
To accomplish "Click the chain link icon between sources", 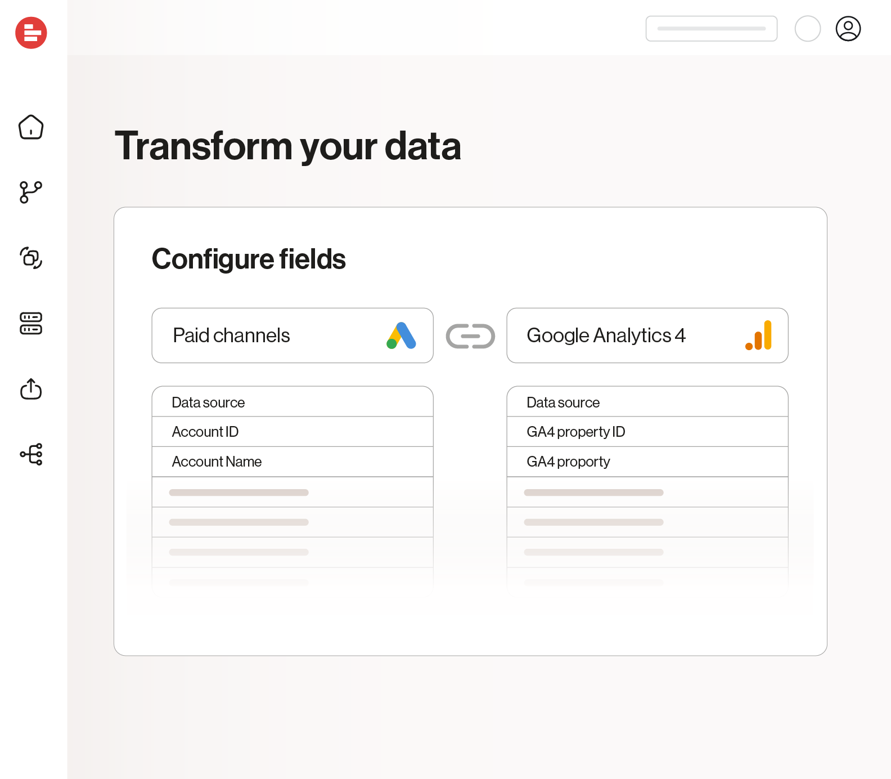I will click(470, 336).
